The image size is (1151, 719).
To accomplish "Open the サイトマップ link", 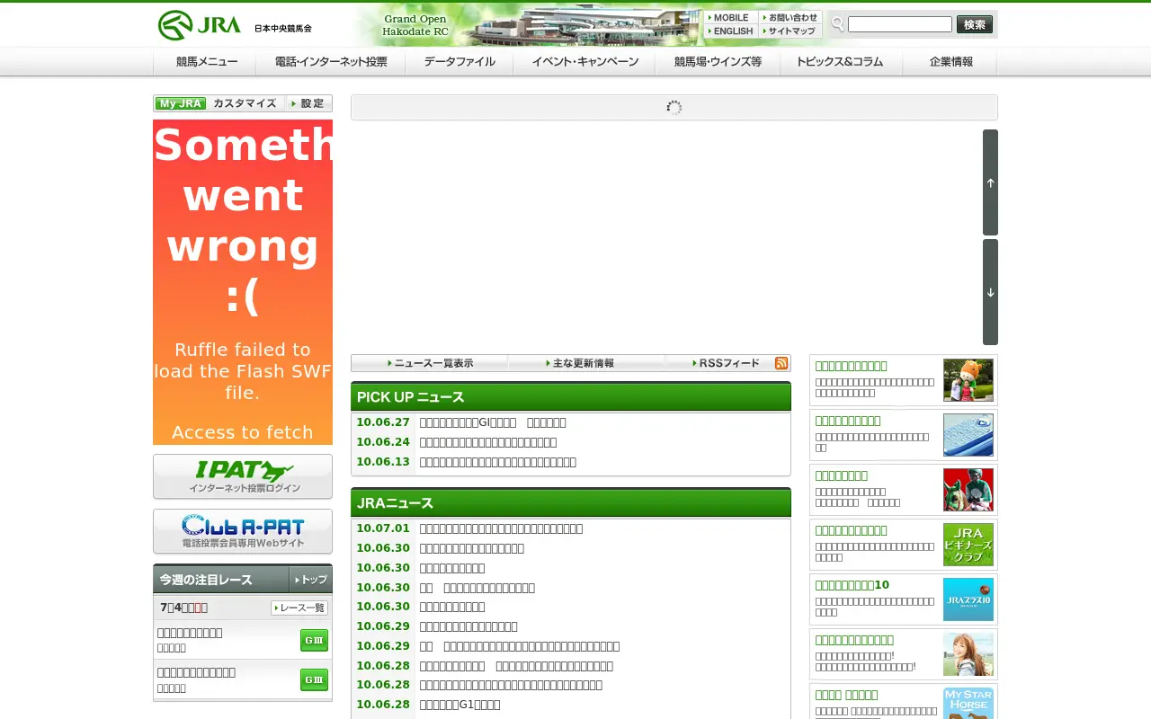I will pyautogui.click(x=790, y=31).
